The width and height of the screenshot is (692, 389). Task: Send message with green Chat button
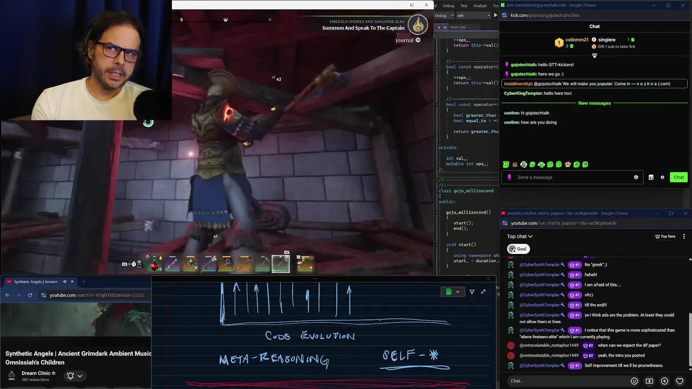coord(678,177)
